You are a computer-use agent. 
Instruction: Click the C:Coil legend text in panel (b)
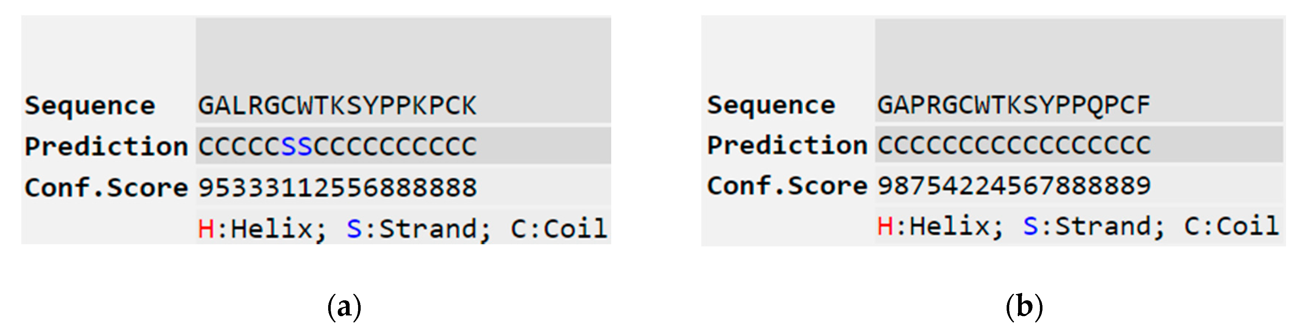(1232, 227)
